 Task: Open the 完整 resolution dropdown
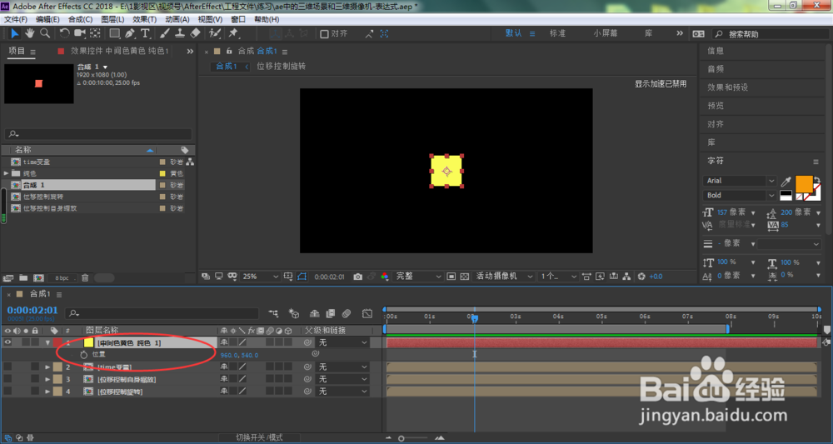(x=417, y=277)
